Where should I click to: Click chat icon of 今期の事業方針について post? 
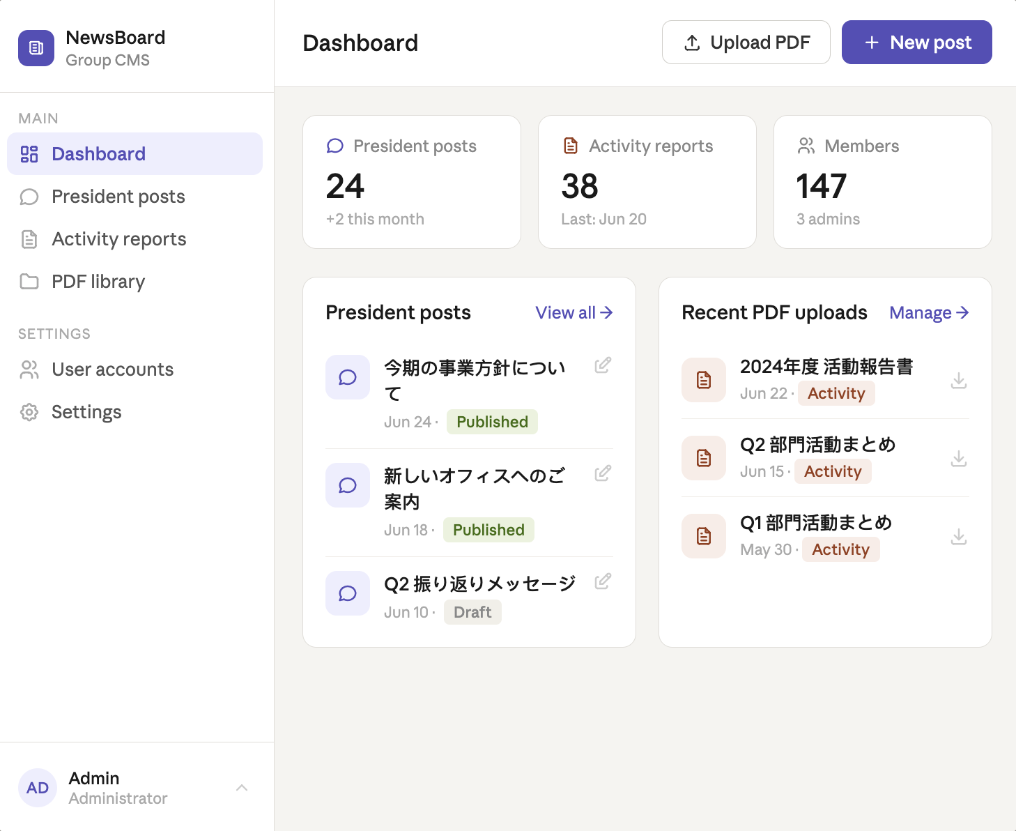point(348,377)
